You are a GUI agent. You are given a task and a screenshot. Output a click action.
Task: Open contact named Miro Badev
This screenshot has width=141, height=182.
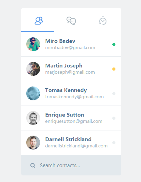coord(60,41)
